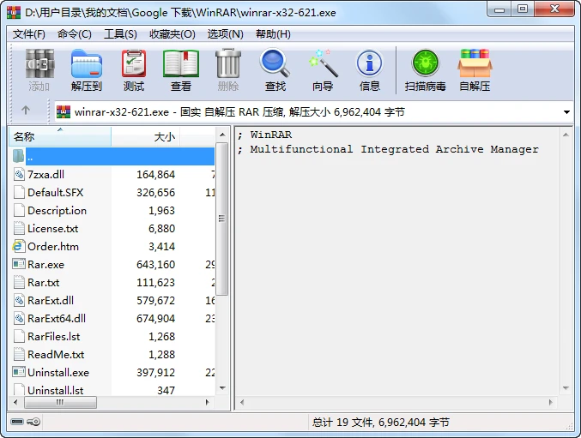Image resolution: width=581 pixels, height=438 pixels.
Task: Close the WinRAR window
Action: point(554,9)
